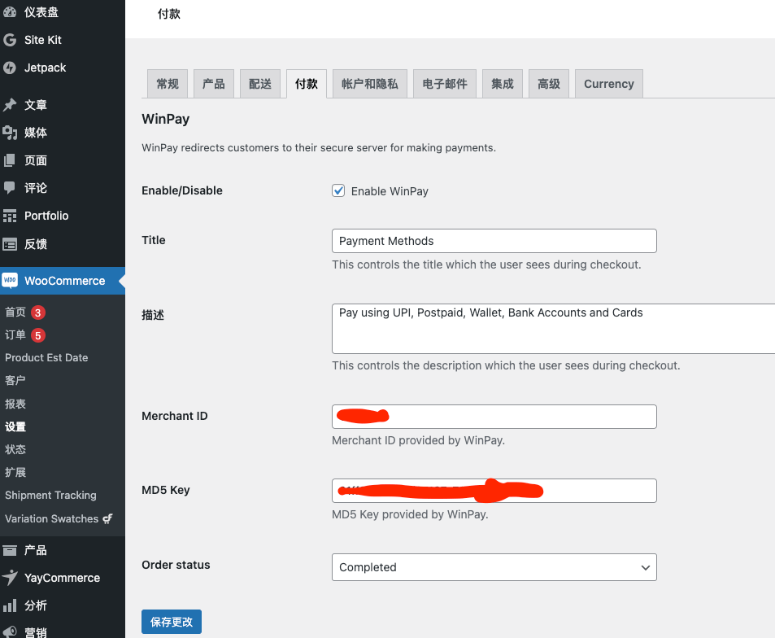775x638 pixels.
Task: Open the 电子邮件 tab
Action: [445, 84]
